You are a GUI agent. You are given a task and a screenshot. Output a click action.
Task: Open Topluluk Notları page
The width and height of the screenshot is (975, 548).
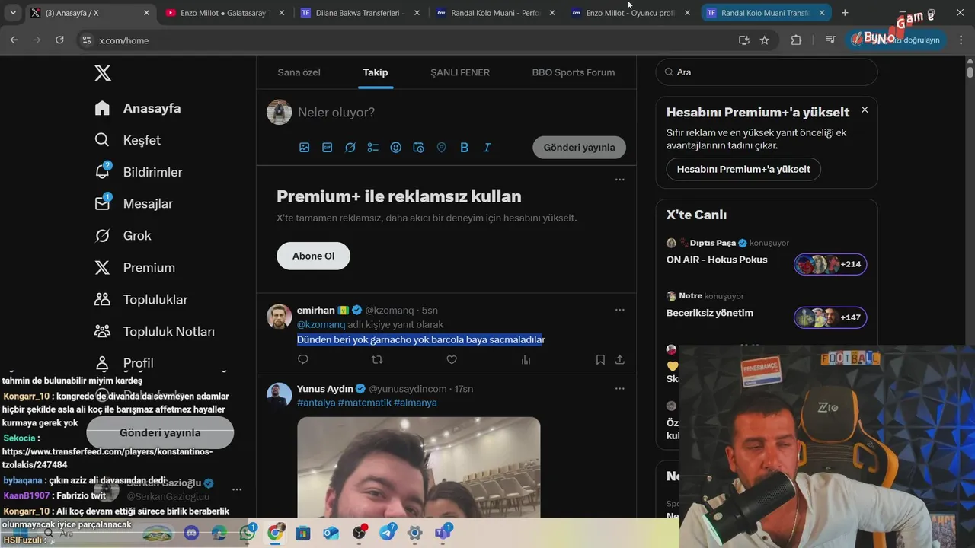click(154, 332)
